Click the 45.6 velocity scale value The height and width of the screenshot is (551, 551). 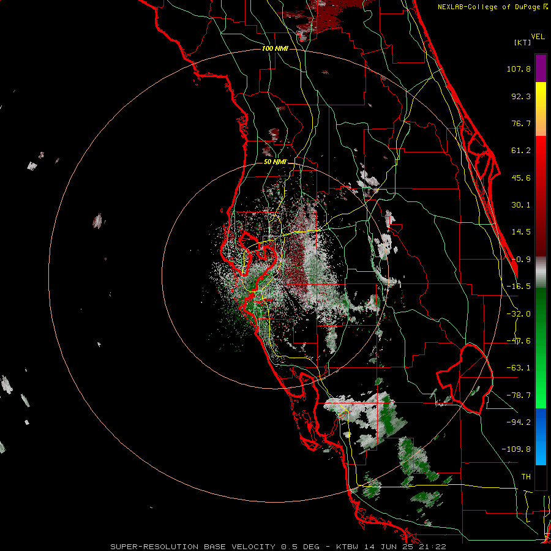coord(521,178)
